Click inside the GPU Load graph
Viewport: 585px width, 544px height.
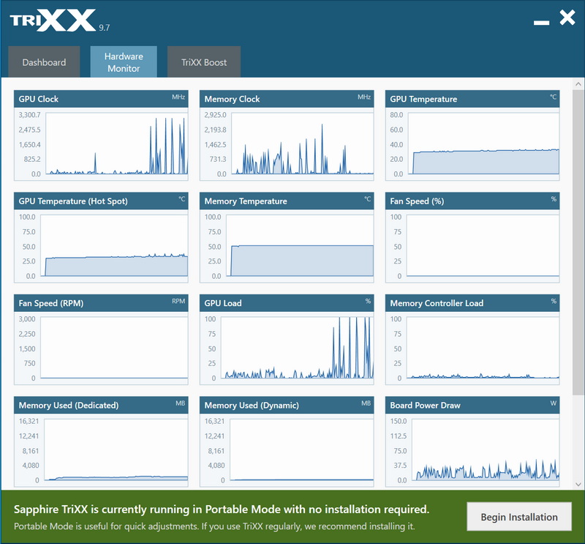[297, 348]
